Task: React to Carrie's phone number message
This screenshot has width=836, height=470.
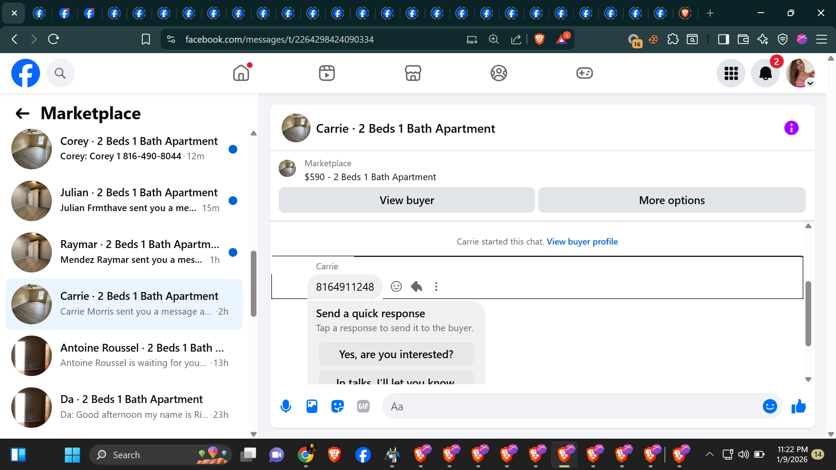Action: (x=396, y=286)
